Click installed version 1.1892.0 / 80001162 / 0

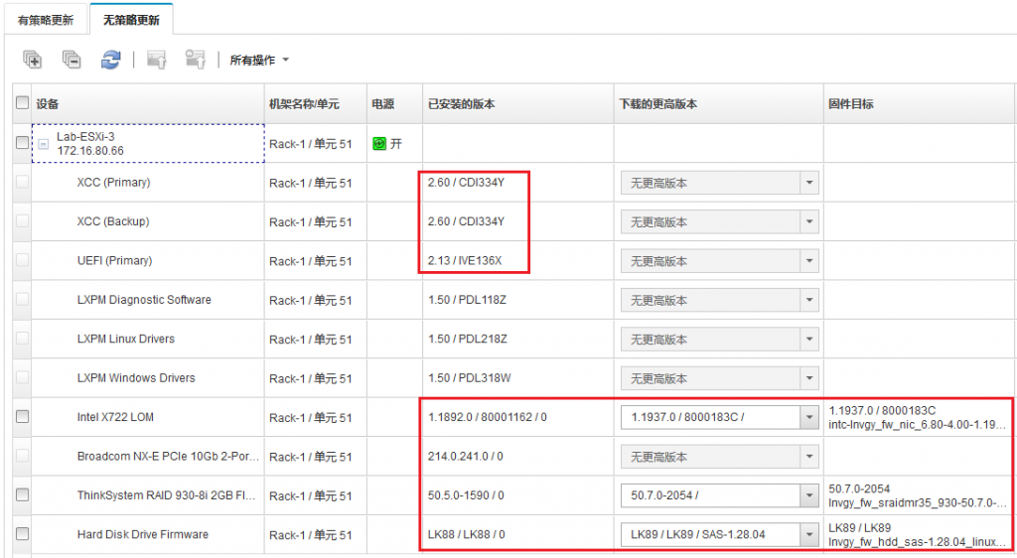click(487, 417)
